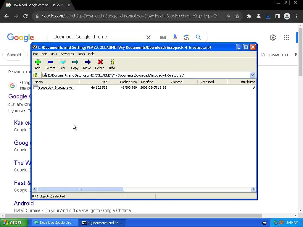Screen dimensions: 303x227
Task: Open the Android search result link
Action: [24, 203]
